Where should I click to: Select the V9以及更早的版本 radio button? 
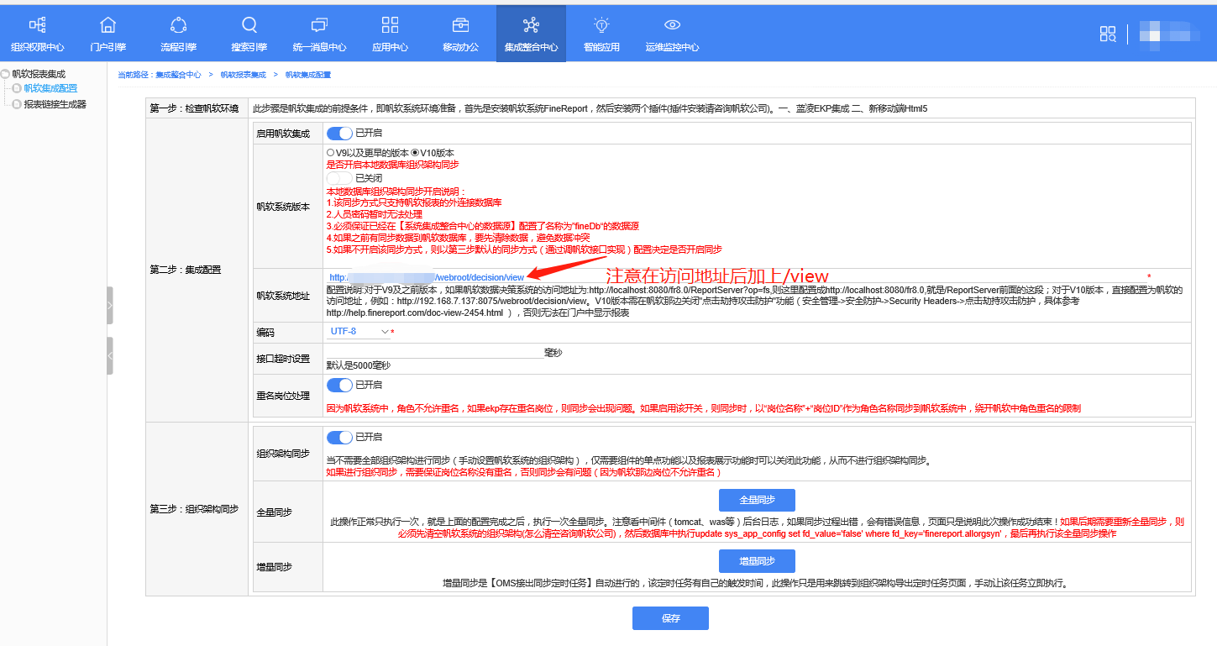(x=330, y=153)
